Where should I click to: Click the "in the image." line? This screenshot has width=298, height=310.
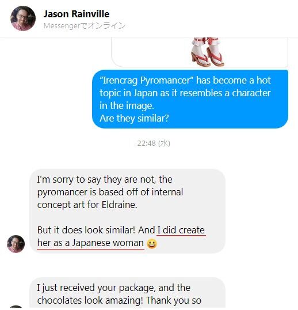(127, 105)
